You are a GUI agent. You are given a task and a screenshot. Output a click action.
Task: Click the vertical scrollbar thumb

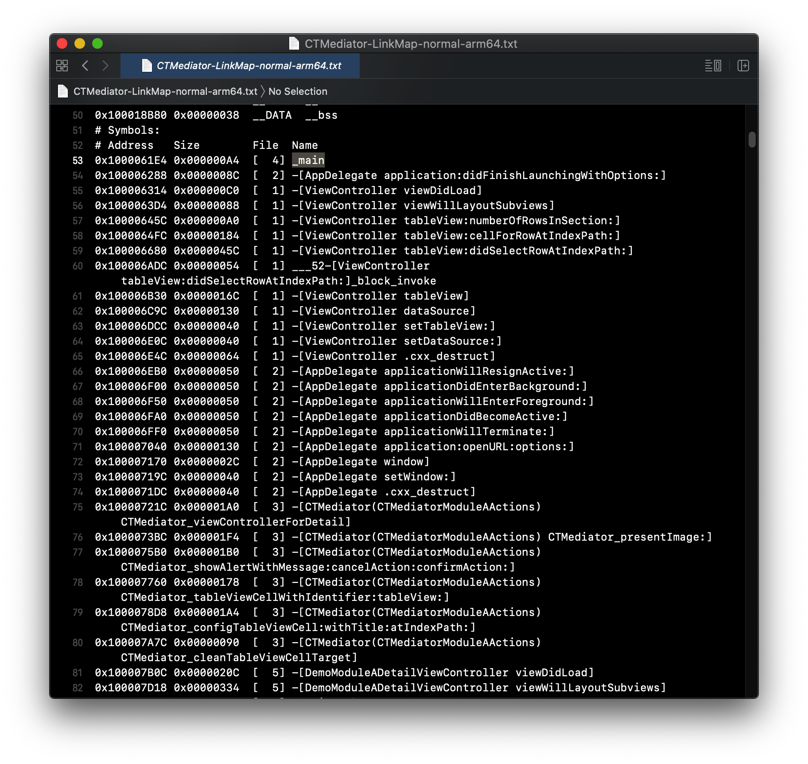[x=752, y=139]
